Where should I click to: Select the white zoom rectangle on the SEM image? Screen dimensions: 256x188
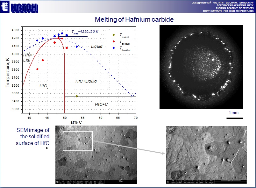[x=78, y=141]
